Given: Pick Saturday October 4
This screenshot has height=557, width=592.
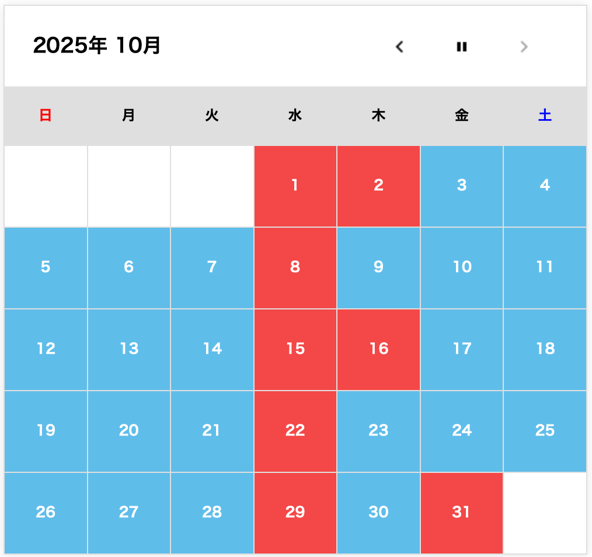Looking at the screenshot, I should coord(545,186).
